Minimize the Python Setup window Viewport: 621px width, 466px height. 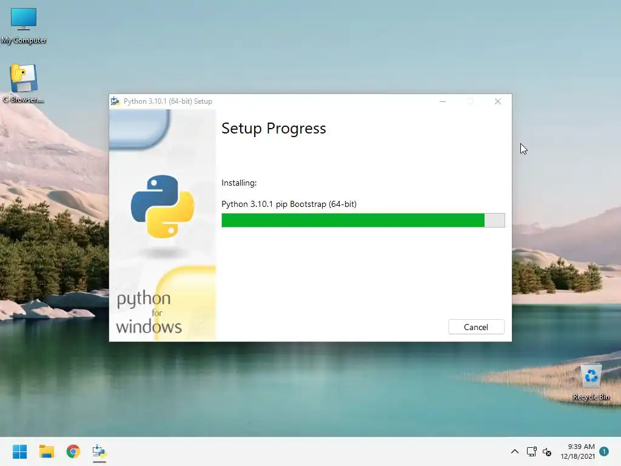443,101
